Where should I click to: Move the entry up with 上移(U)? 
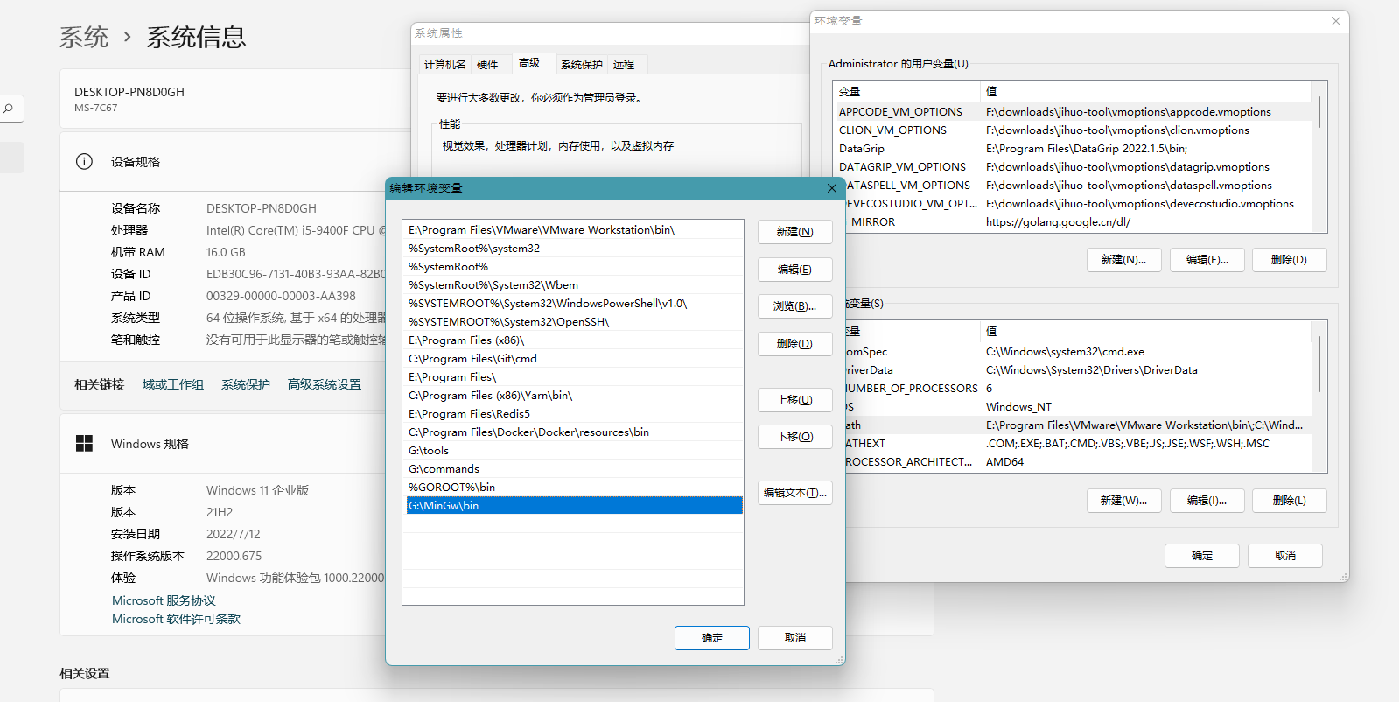point(795,400)
